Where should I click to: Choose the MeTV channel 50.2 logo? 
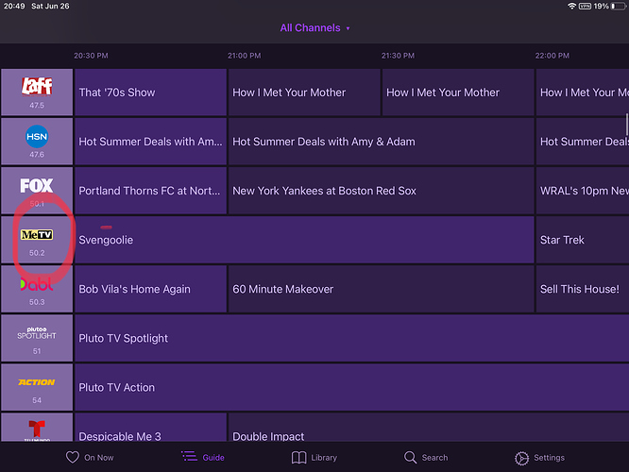37,239
